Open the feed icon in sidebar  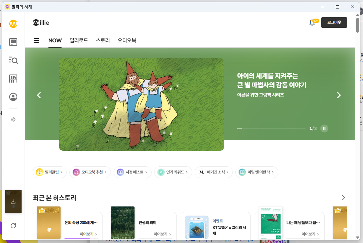13,42
